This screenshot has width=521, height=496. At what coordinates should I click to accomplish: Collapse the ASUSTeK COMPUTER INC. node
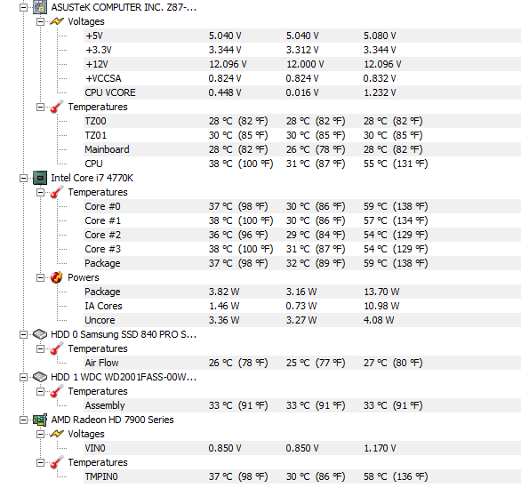[23, 7]
